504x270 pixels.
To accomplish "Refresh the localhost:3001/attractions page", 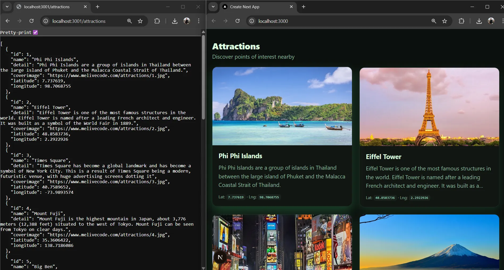I will tap(31, 21).
